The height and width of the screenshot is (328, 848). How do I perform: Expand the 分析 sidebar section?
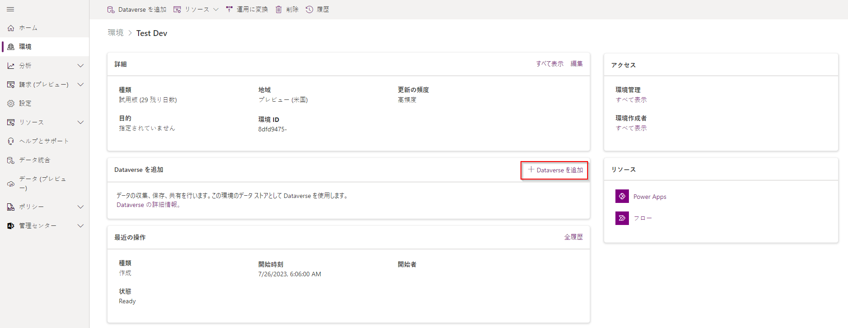pos(81,66)
